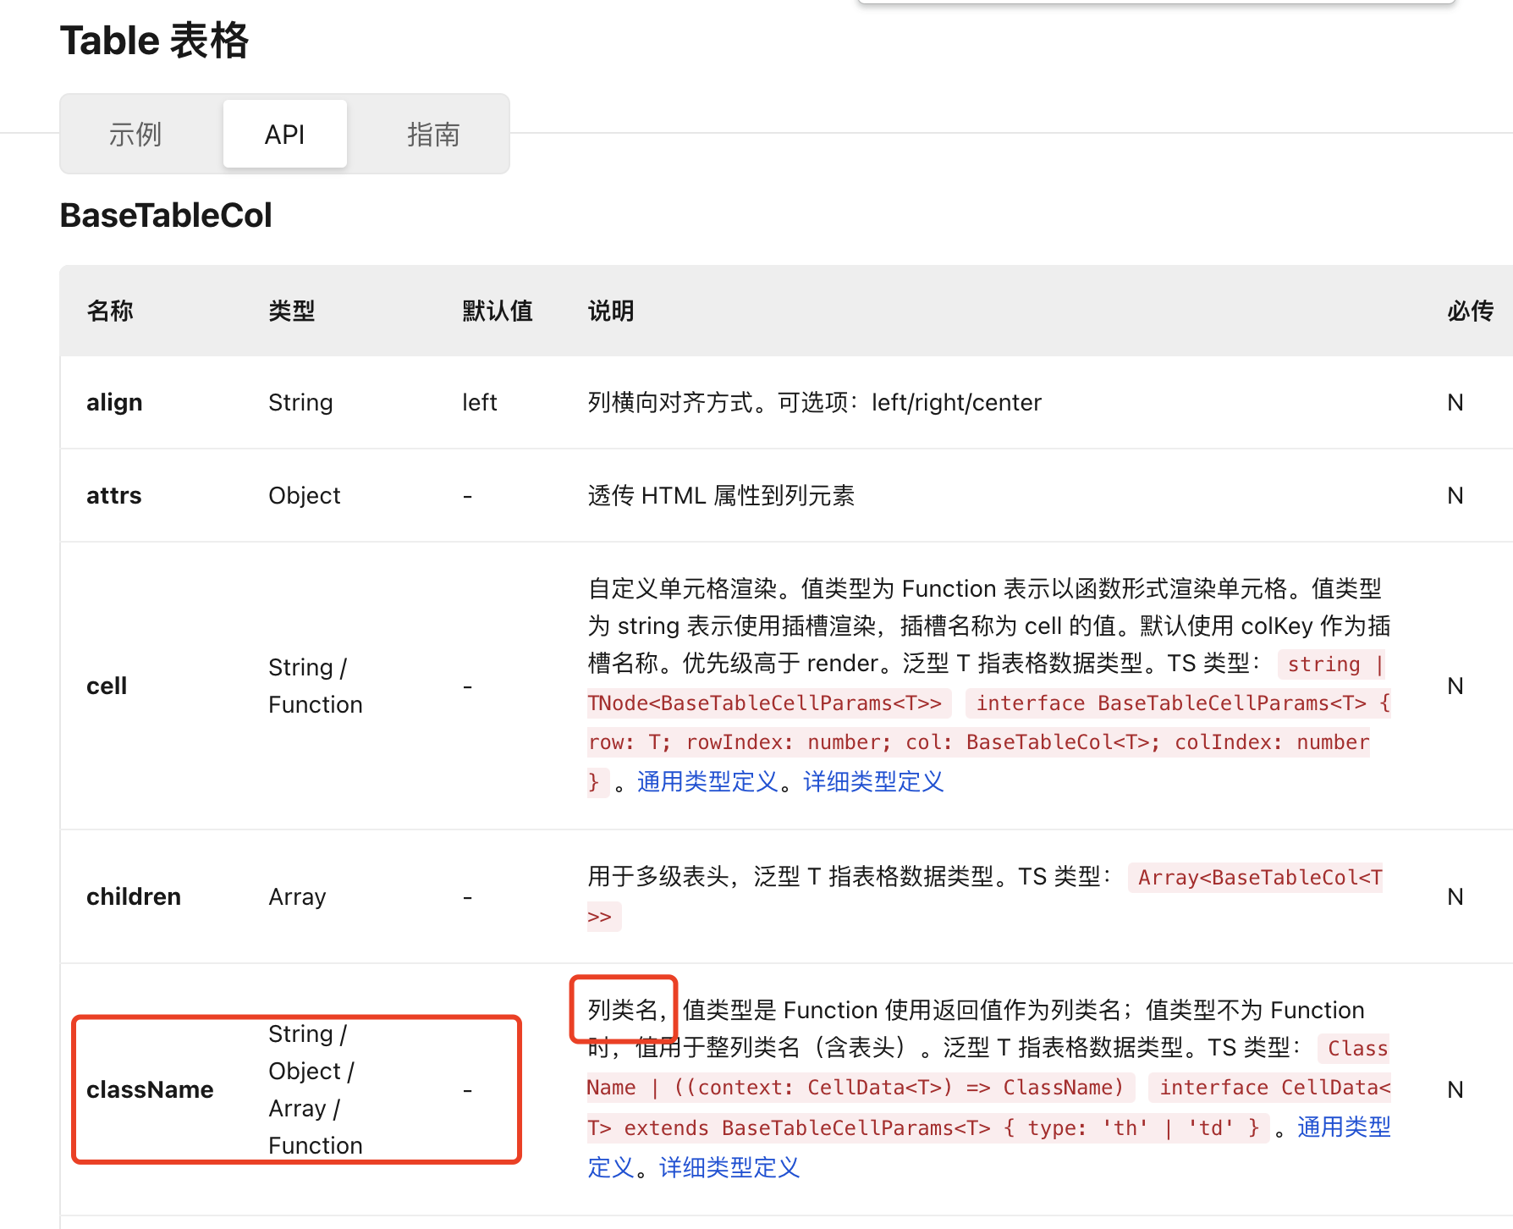This screenshot has width=1513, height=1229.
Task: Click the interface CellData code snippet
Action: click(1271, 1087)
